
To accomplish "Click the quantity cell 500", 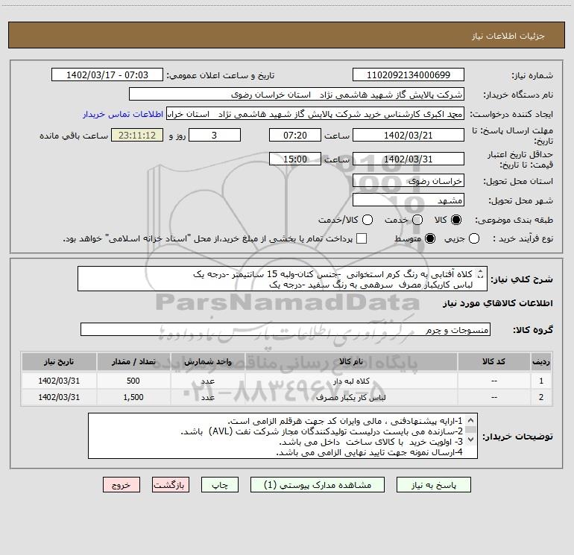I will pos(133,381).
